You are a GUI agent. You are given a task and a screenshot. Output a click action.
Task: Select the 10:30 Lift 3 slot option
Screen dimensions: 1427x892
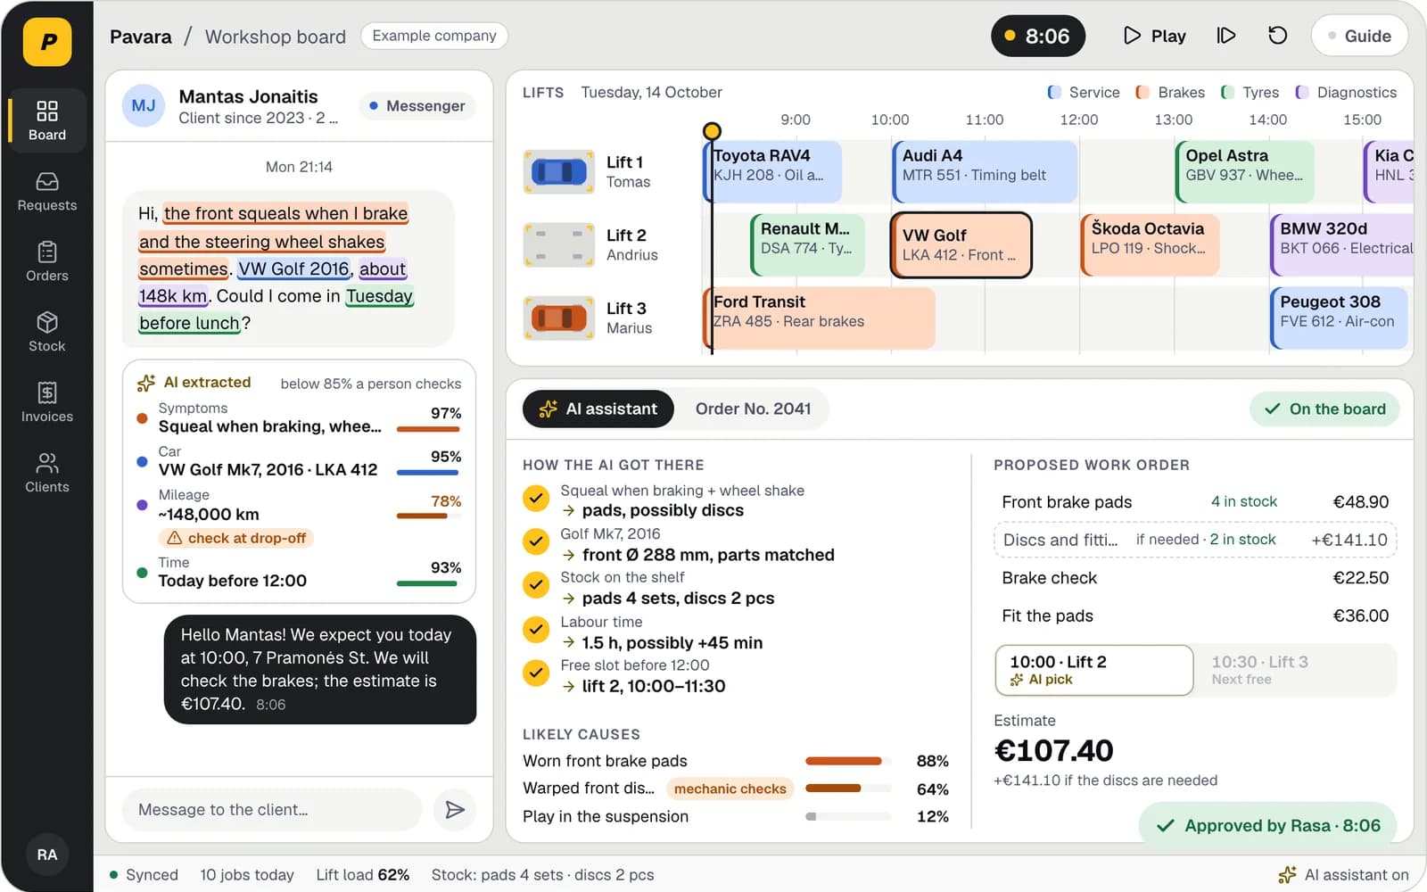pyautogui.click(x=1295, y=670)
